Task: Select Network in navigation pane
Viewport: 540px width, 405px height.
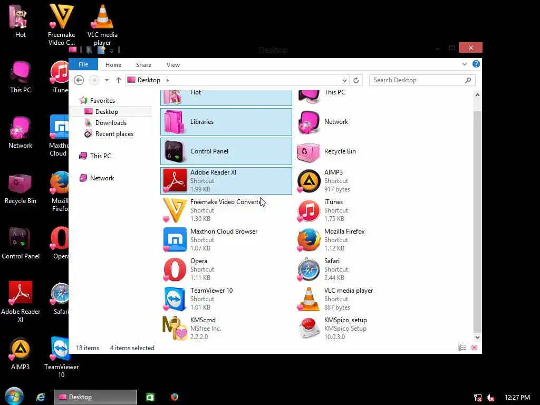Action: (102, 178)
